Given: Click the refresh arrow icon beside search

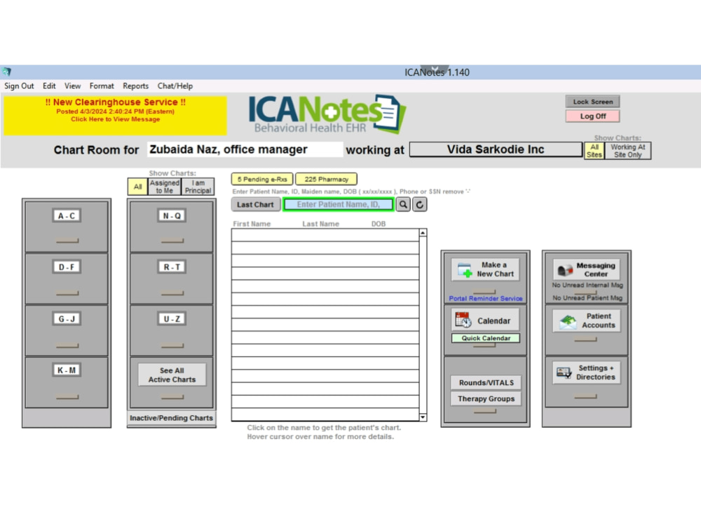Looking at the screenshot, I should tap(419, 204).
